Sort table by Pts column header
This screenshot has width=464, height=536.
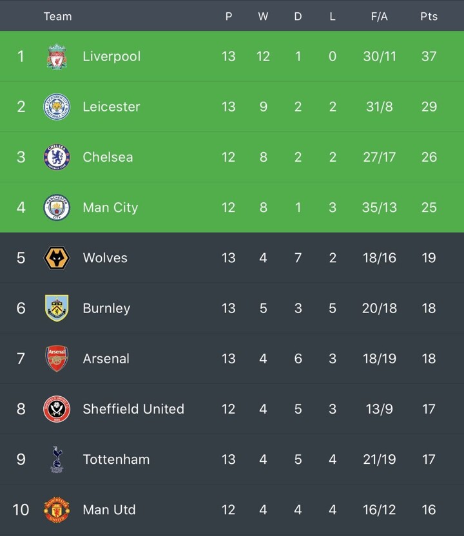point(429,16)
